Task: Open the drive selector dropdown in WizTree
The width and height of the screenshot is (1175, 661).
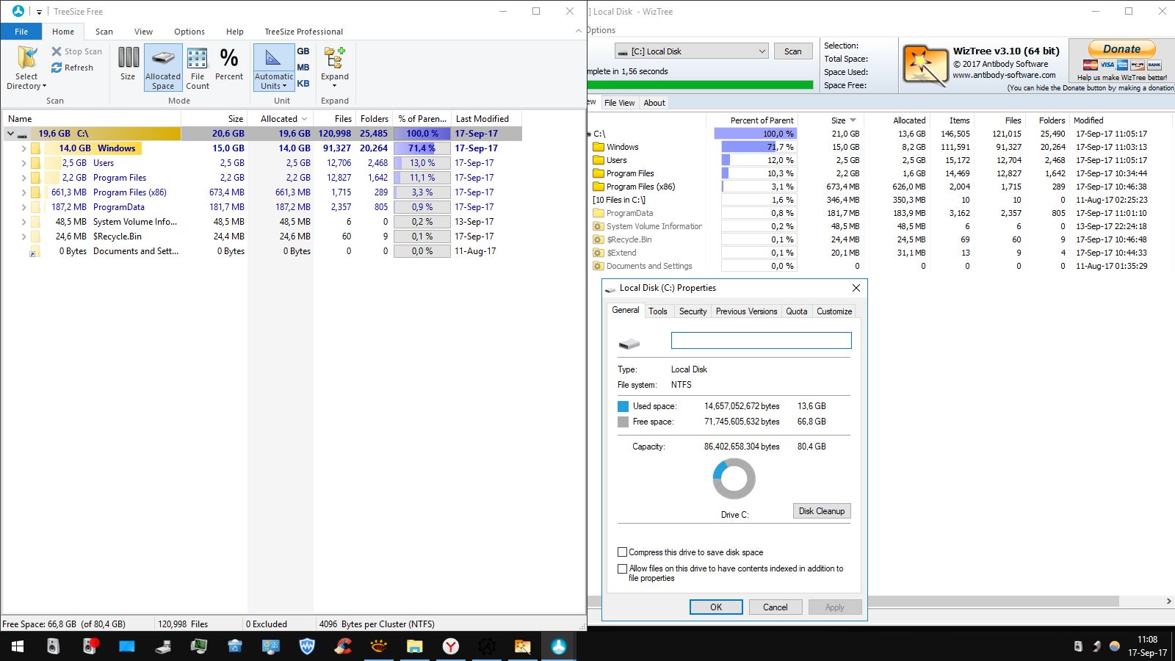Action: point(692,51)
